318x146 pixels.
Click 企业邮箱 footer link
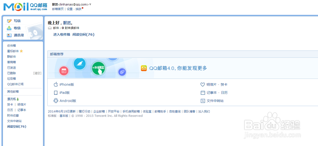pyautogui.click(x=99, y=111)
